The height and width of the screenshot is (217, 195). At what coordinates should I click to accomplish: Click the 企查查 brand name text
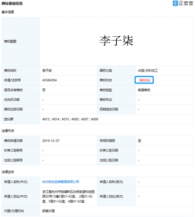[186, 3]
